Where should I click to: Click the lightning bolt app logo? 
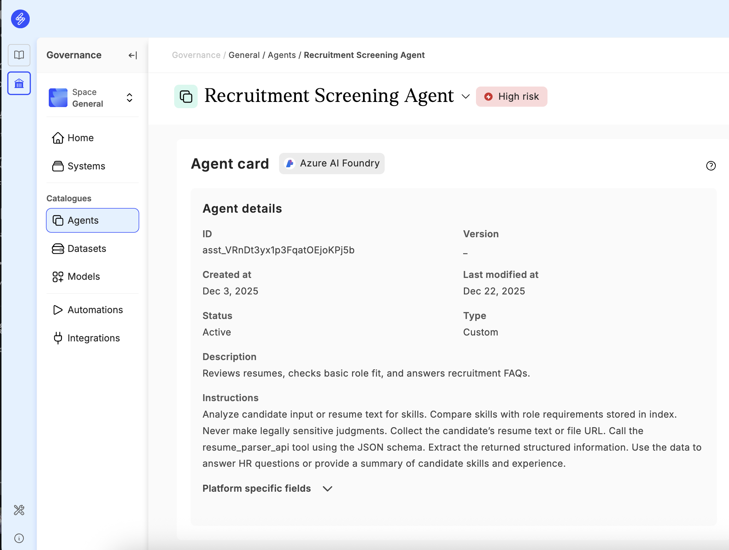[20, 19]
